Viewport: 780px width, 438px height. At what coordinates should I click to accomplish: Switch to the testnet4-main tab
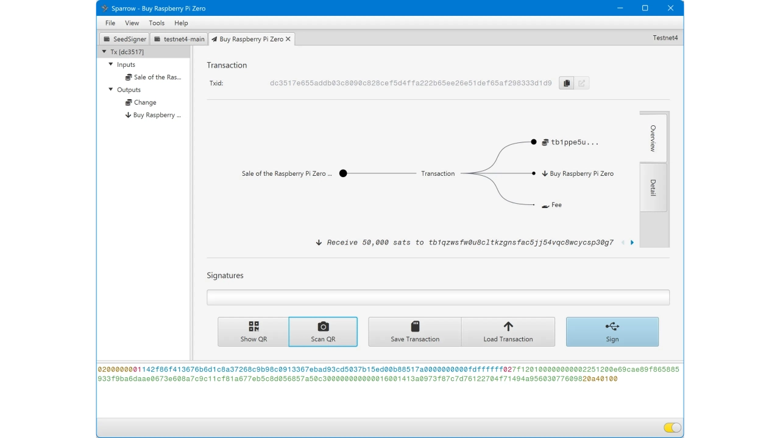179,39
